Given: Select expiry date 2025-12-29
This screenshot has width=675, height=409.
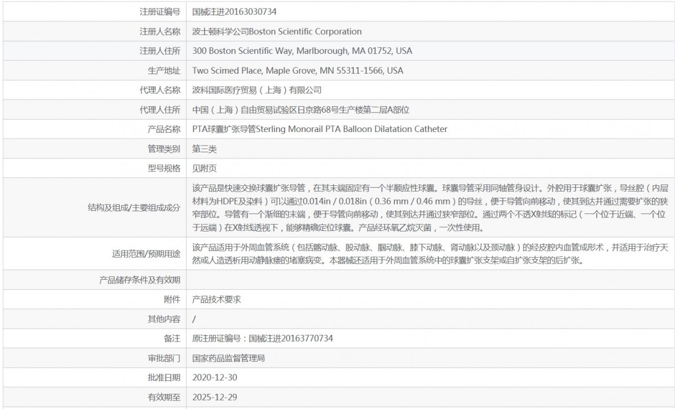Looking at the screenshot, I should (x=214, y=397).
